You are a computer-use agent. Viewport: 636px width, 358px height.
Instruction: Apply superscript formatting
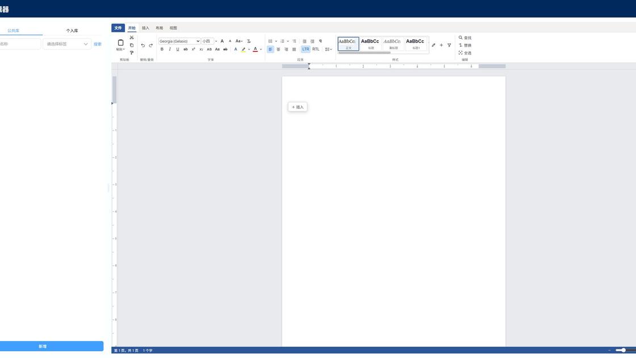pos(194,49)
